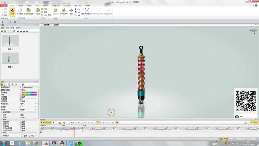The height and width of the screenshot is (146, 259).
Task: Open the lighting mode dropdown in properties
Action: [29, 136]
